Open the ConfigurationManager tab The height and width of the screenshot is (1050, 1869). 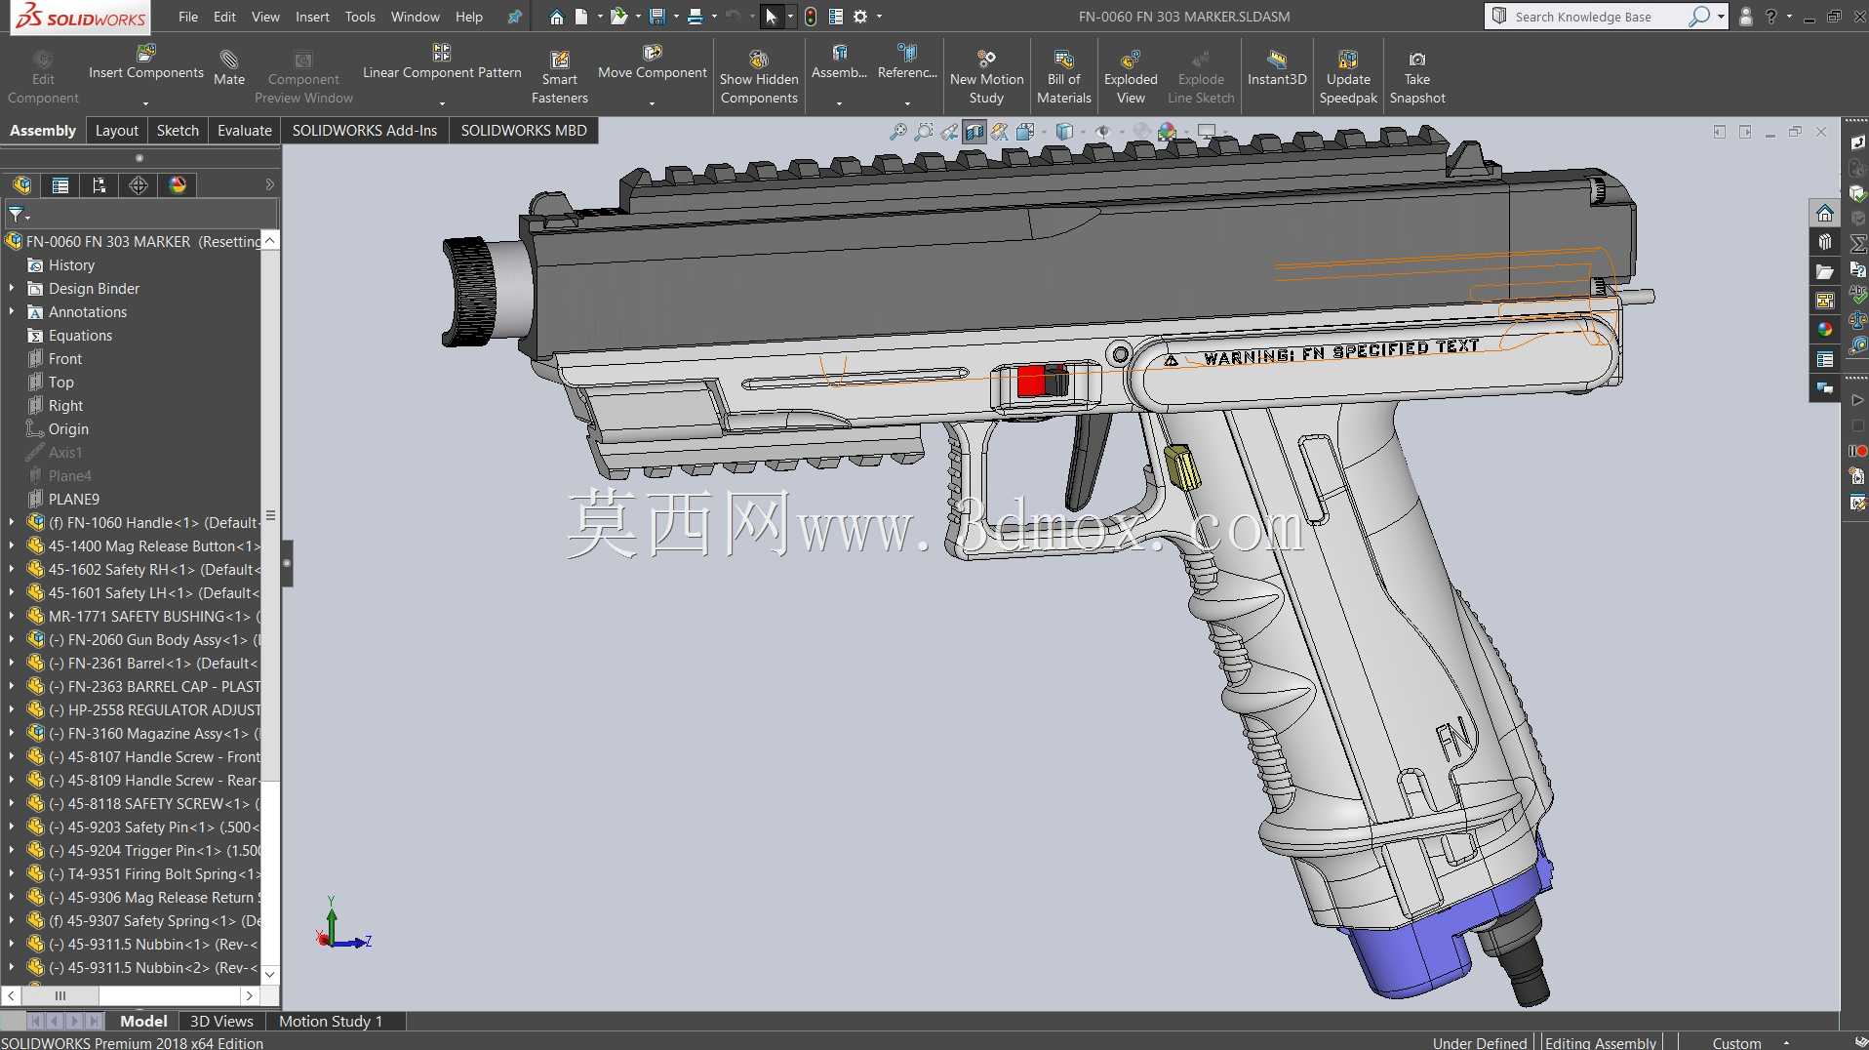point(99,185)
